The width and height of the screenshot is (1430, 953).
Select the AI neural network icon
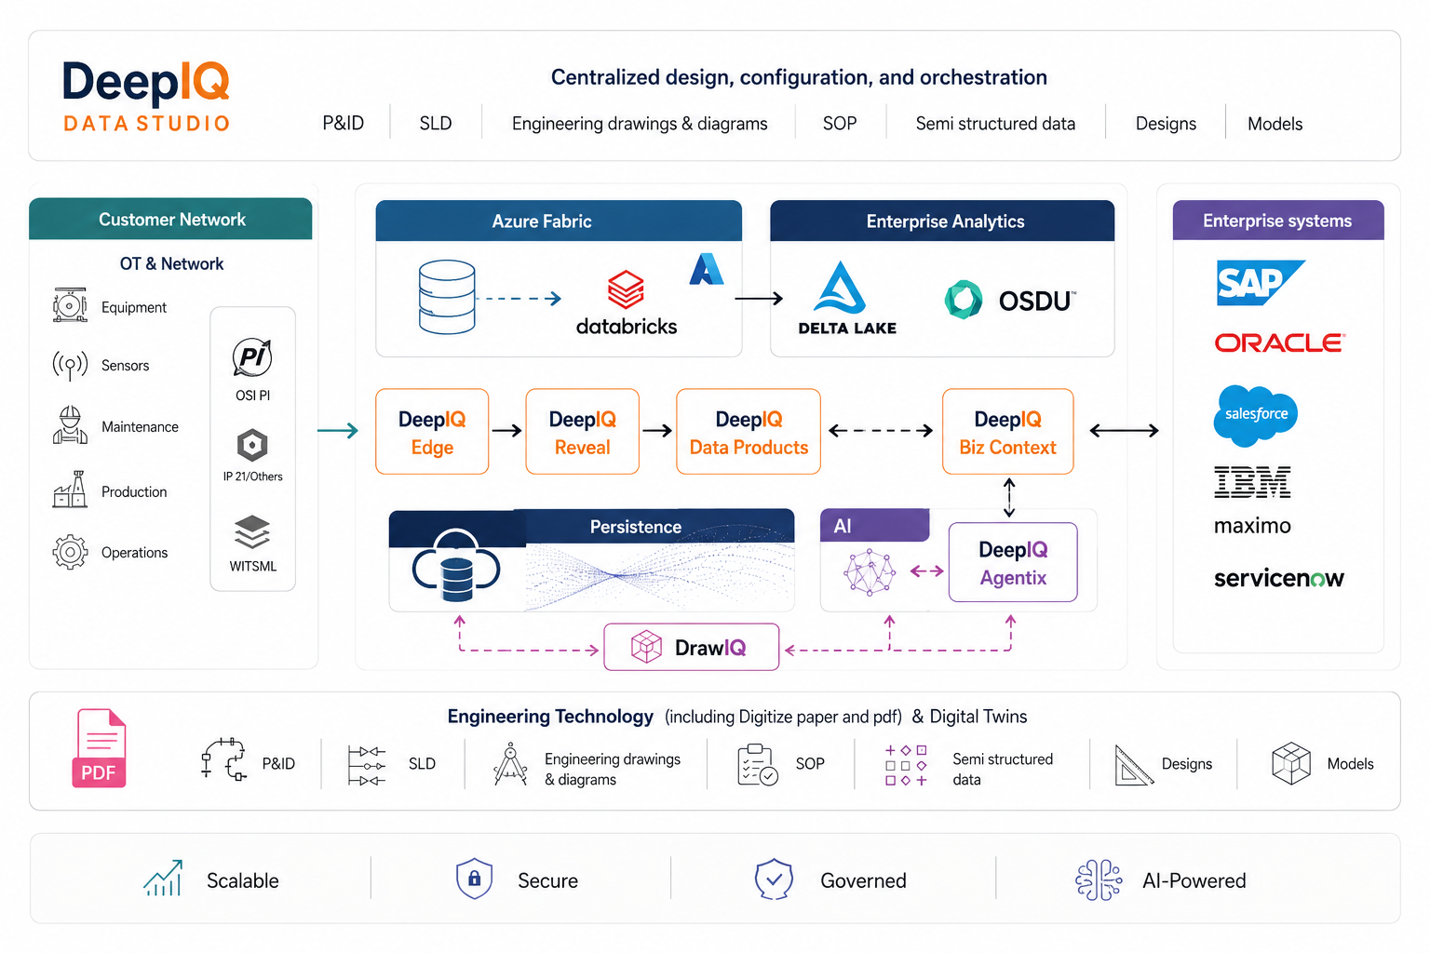point(870,571)
